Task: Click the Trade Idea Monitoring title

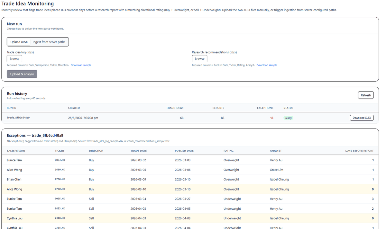Action: click(x=28, y=4)
